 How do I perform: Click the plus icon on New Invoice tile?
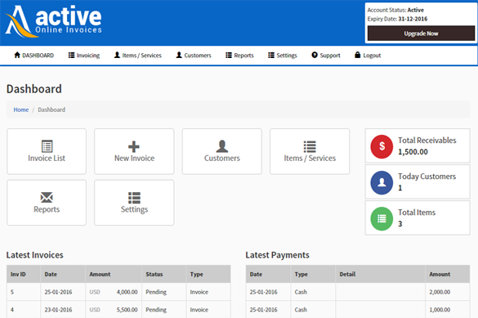pyautogui.click(x=134, y=146)
